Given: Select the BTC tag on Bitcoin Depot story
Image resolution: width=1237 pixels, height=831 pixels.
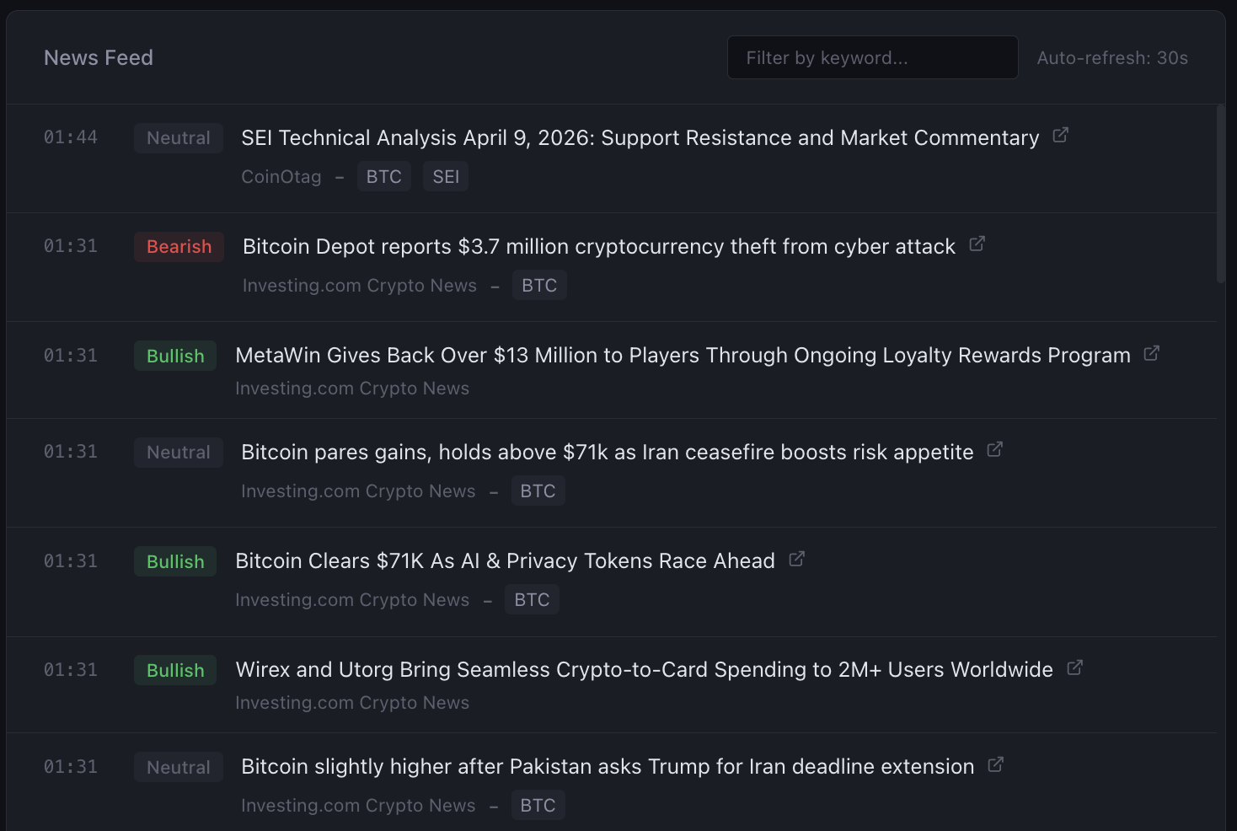Looking at the screenshot, I should pos(539,285).
